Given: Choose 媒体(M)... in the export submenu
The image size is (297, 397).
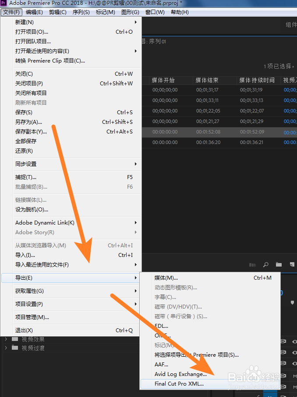Looking at the screenshot, I should coord(210,278).
